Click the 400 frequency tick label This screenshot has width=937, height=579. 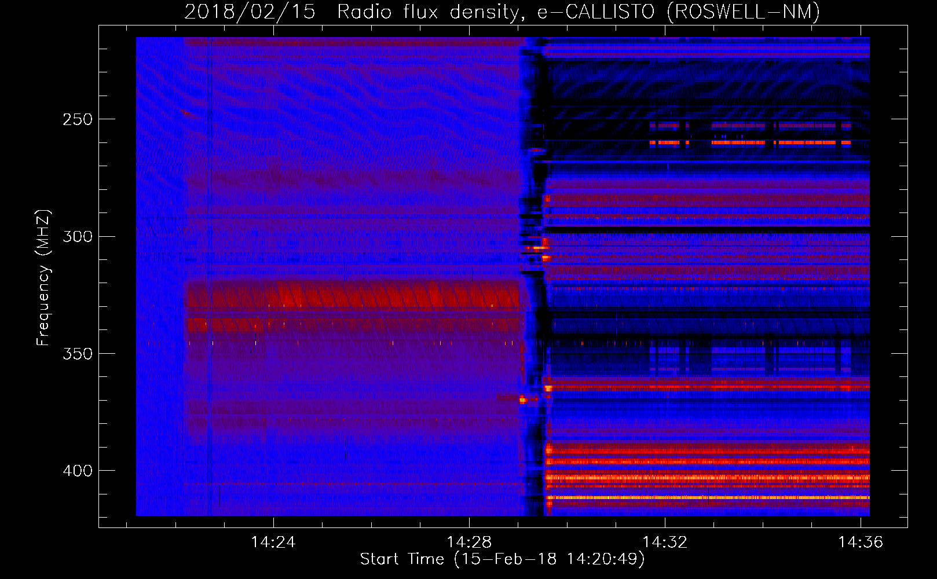(78, 471)
